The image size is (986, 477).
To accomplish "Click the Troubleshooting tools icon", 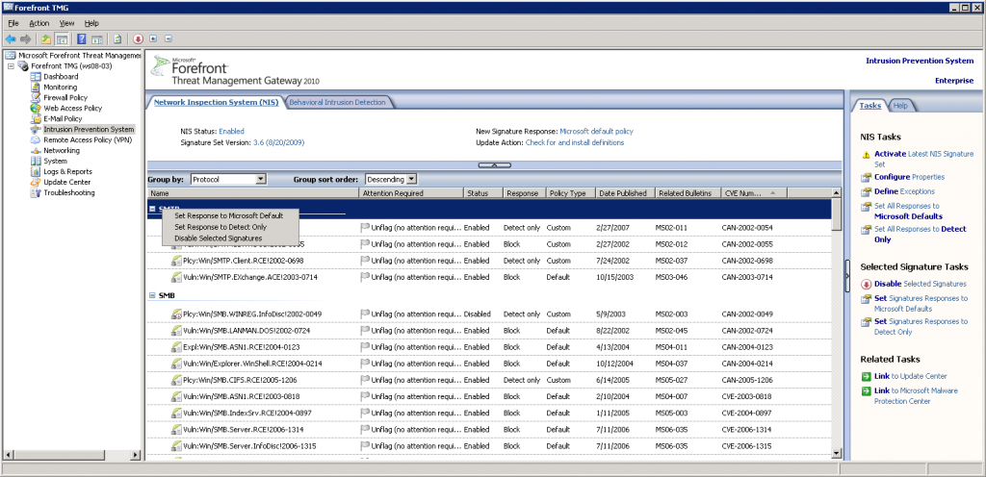I will point(36,192).
